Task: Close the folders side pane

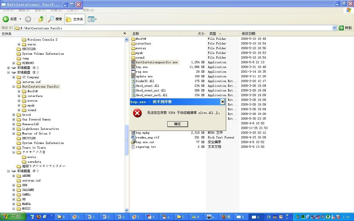Action: [x=124, y=33]
